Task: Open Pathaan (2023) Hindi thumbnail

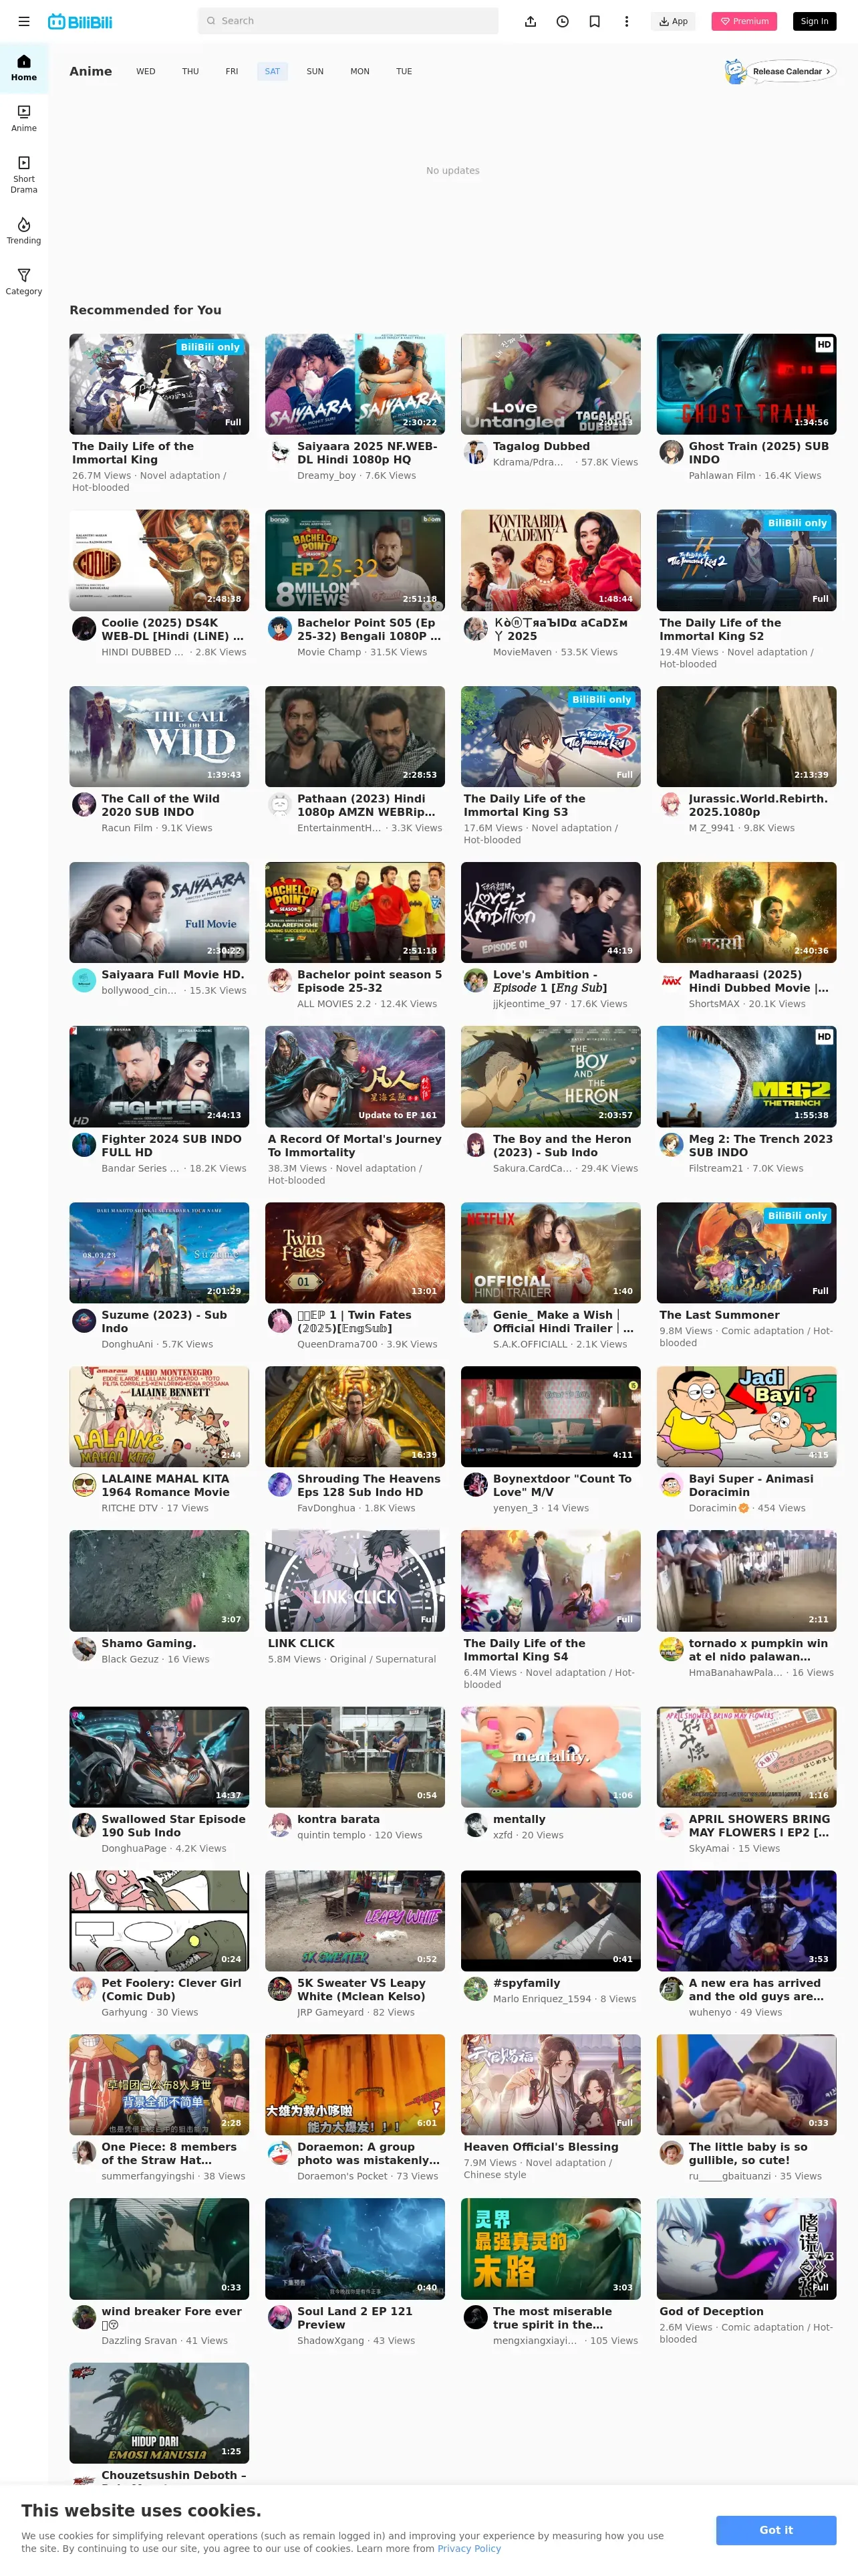Action: pyautogui.click(x=355, y=736)
